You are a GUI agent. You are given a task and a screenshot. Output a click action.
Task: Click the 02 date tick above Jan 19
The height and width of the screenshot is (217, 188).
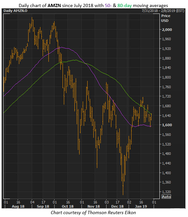tap(129, 202)
